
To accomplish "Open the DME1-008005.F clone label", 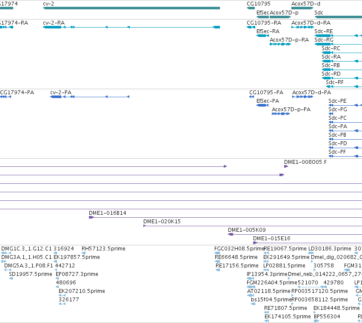I will point(305,162).
